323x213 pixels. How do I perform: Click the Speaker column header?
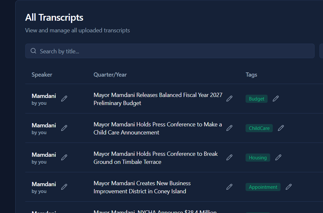[x=42, y=75]
